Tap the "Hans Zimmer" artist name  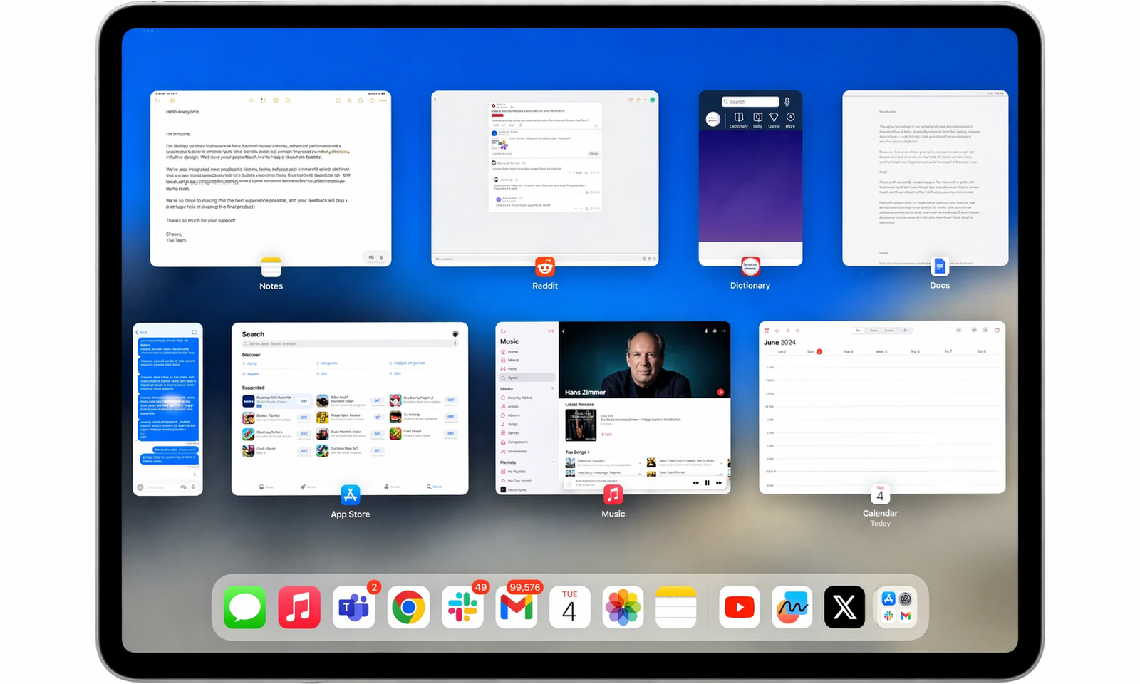tap(585, 393)
